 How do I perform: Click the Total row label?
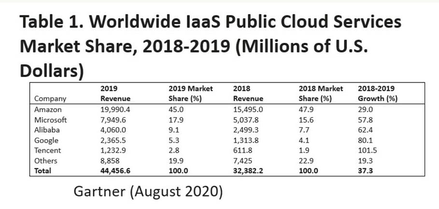click(42, 171)
